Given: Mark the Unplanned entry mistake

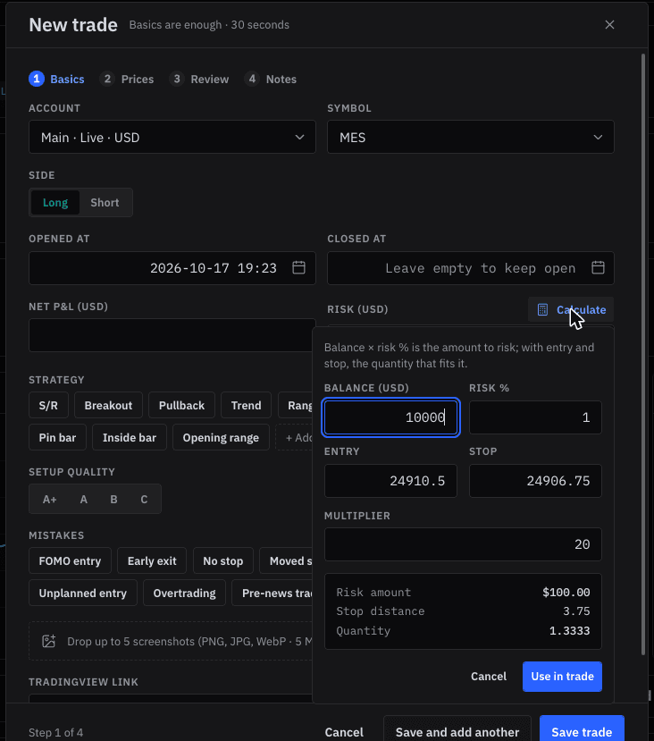Looking at the screenshot, I should tap(82, 594).
